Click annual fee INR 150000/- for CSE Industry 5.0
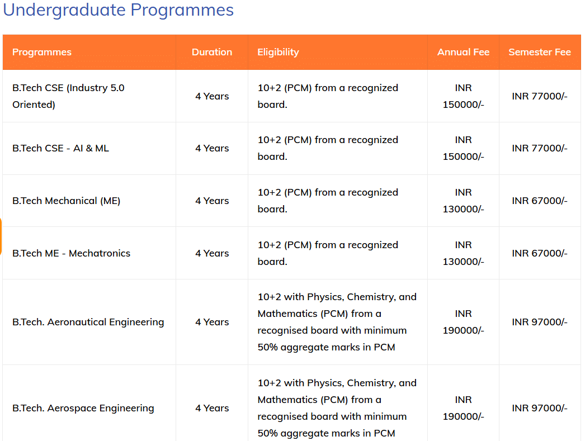585x441 pixels. tap(464, 96)
